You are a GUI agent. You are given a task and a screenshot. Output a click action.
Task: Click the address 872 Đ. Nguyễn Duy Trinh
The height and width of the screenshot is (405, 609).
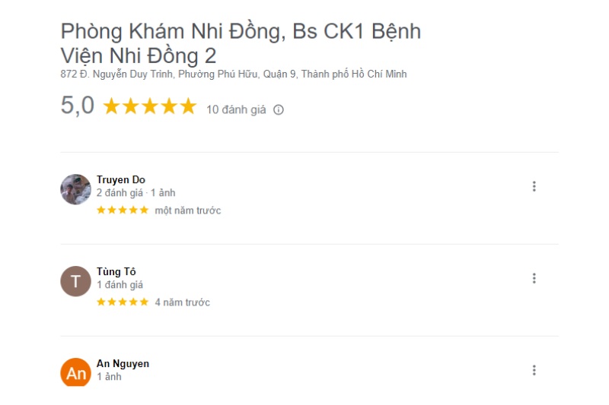pyautogui.click(x=234, y=74)
